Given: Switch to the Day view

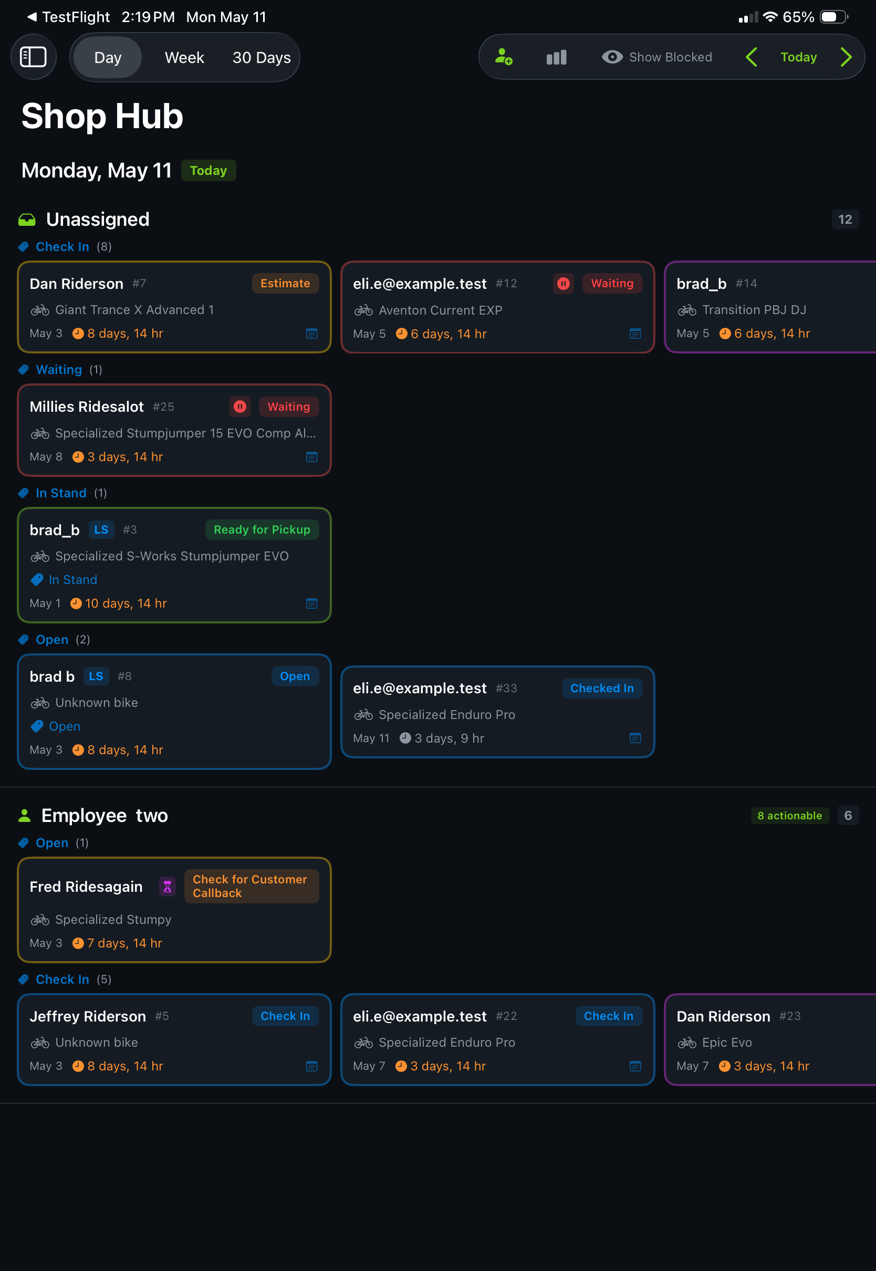Looking at the screenshot, I should point(108,57).
